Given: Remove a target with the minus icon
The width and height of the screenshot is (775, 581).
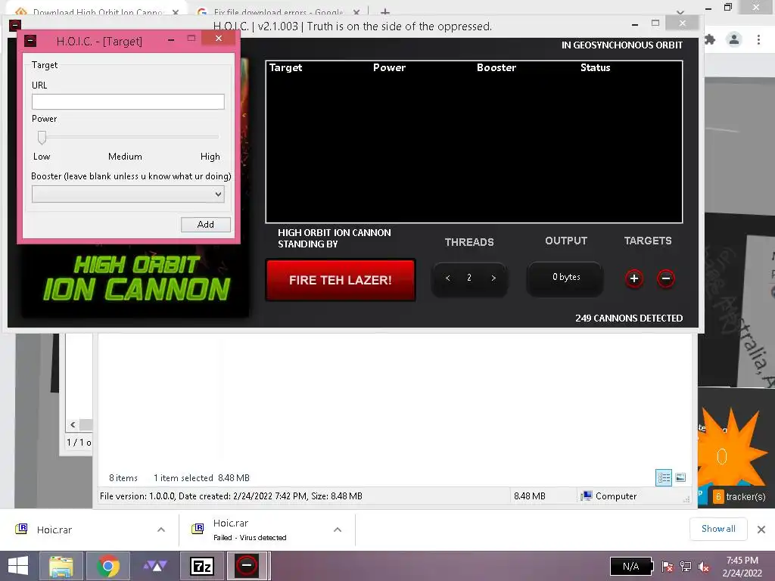Looking at the screenshot, I should [666, 278].
